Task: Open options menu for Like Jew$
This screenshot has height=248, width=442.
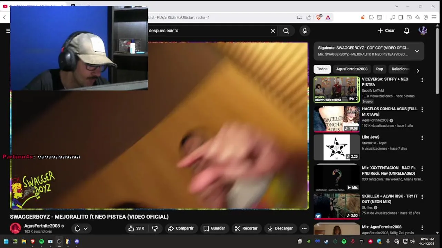Action: 422,138
